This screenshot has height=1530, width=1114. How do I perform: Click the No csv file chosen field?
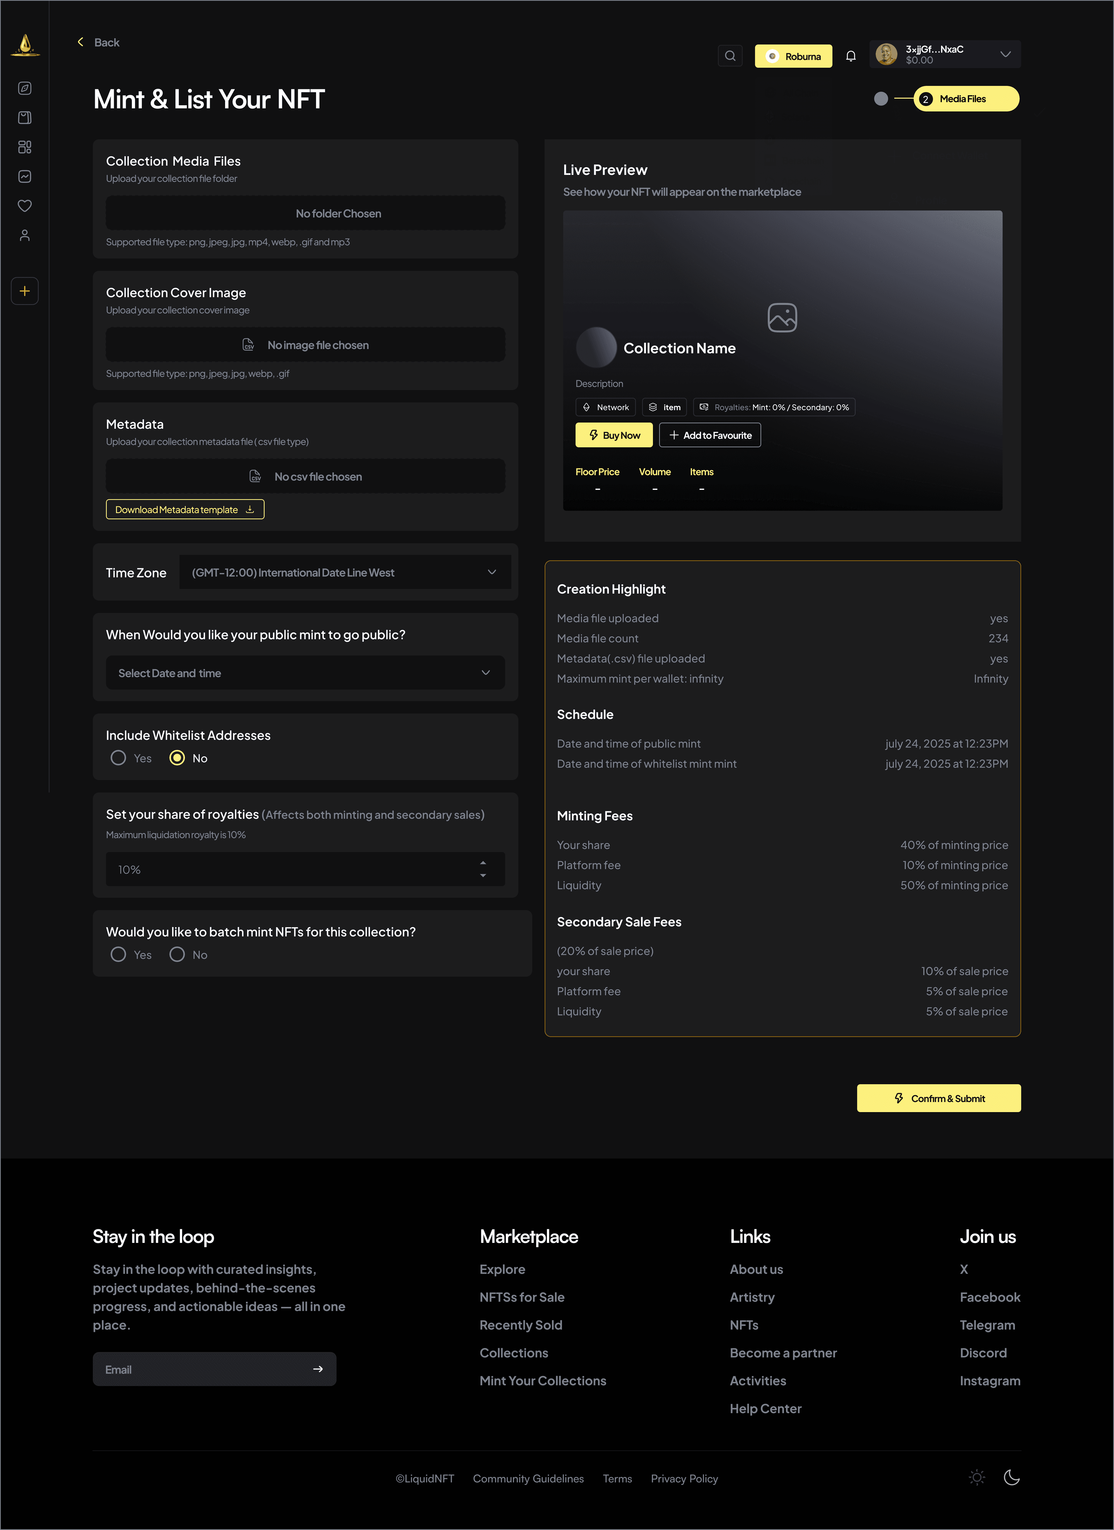[x=306, y=476]
